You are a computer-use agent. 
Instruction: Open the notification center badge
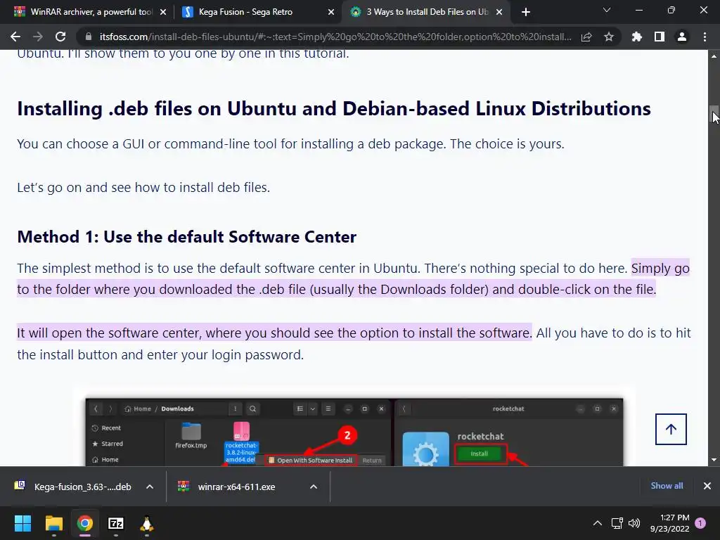[701, 523]
